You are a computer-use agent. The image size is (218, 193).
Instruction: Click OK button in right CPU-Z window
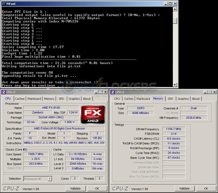206,188
